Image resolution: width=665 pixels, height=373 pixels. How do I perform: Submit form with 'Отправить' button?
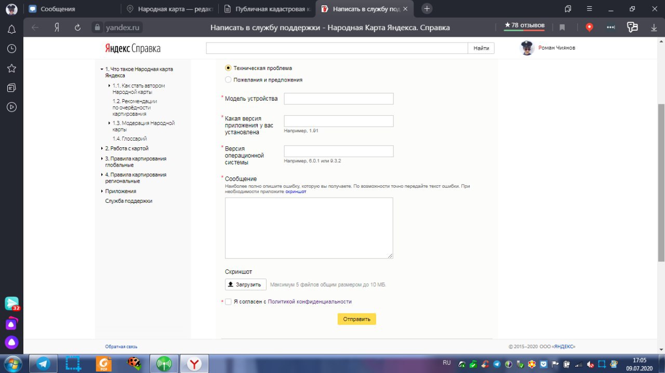[357, 319]
